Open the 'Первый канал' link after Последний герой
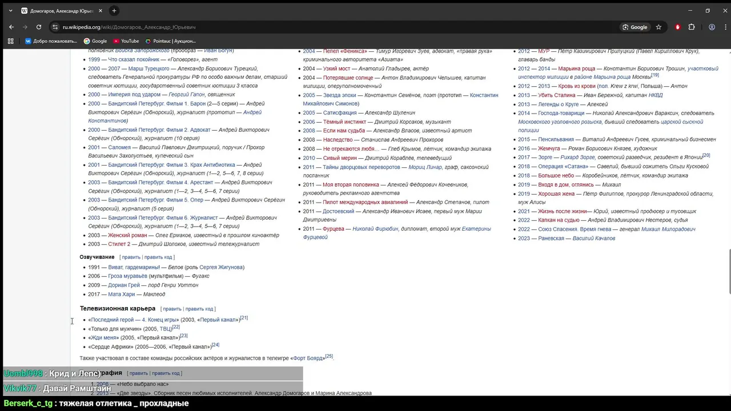The width and height of the screenshot is (731, 411). coord(218,320)
